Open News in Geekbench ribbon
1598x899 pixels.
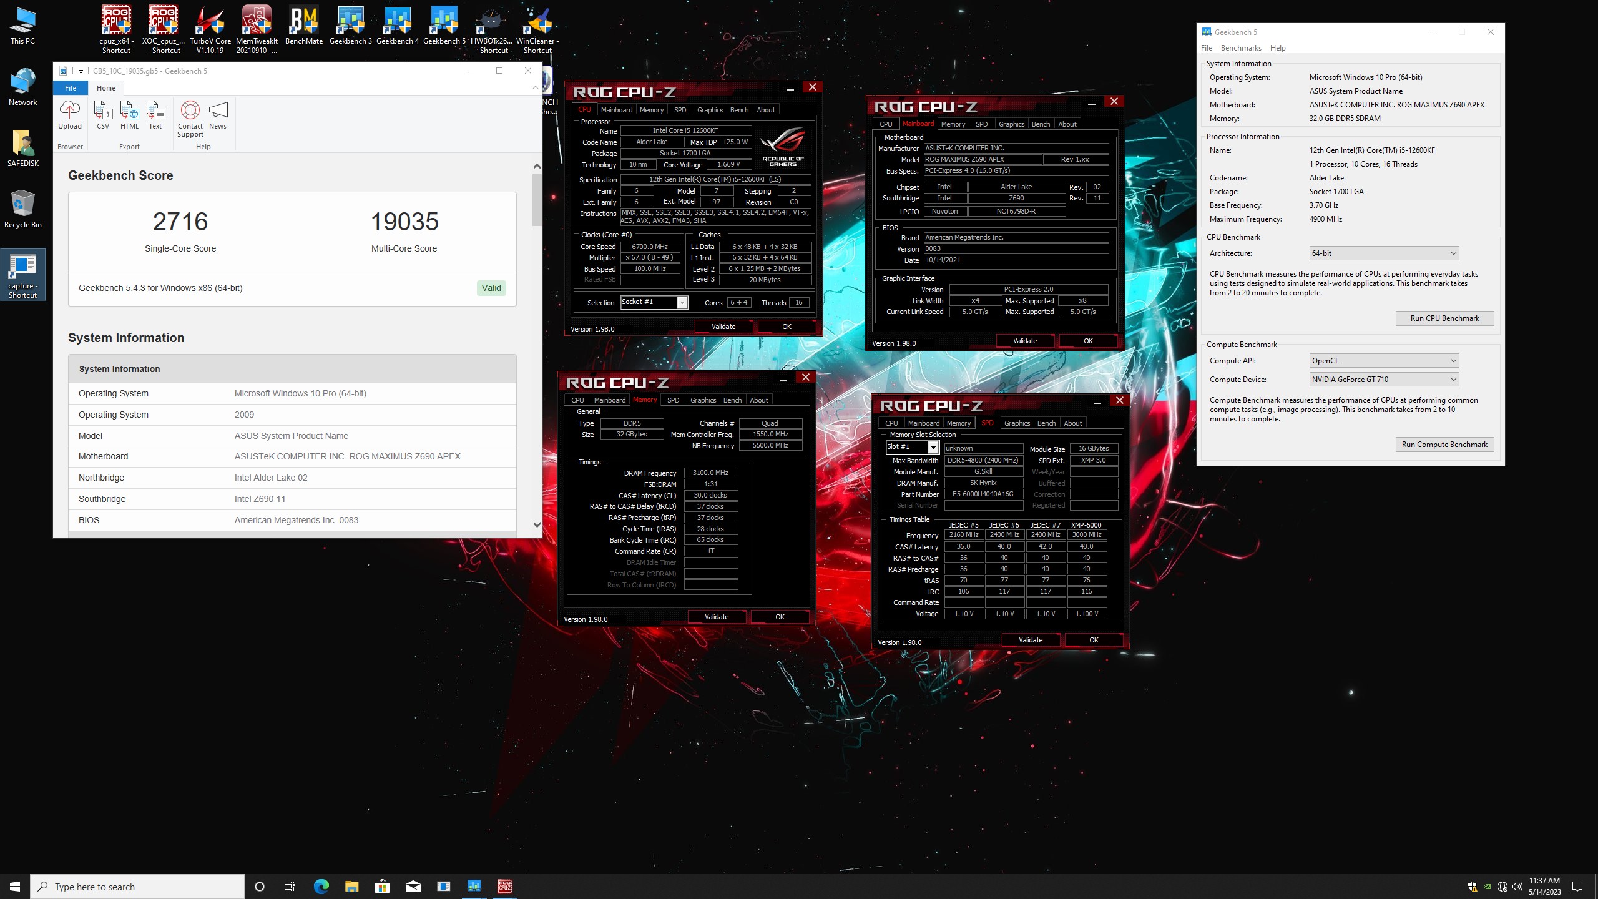tap(218, 115)
